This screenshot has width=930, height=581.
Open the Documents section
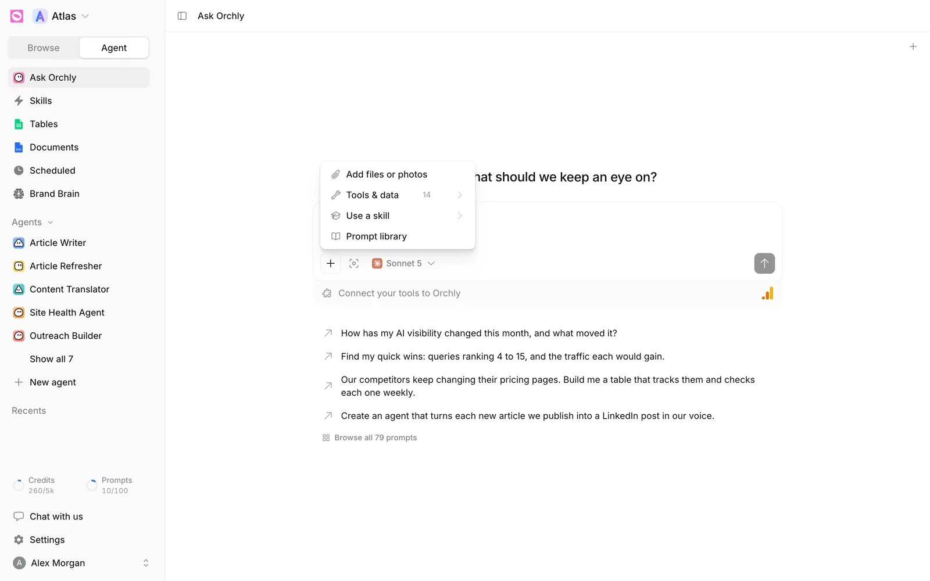[x=79, y=148]
